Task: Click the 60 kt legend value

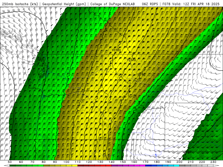Action: coord(21,162)
